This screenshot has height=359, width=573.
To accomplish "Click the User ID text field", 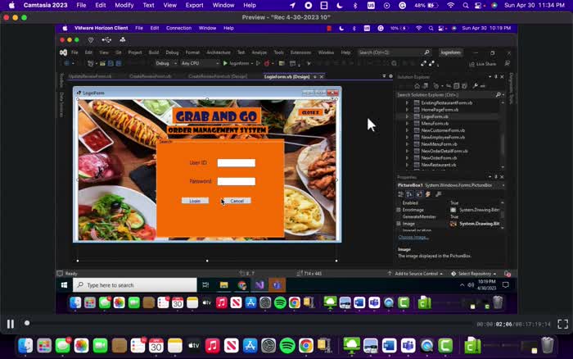I will [236, 163].
